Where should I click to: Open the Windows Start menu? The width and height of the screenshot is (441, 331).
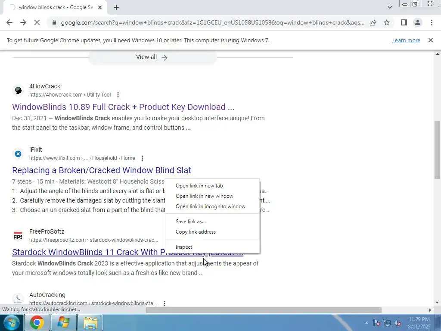coord(11,322)
